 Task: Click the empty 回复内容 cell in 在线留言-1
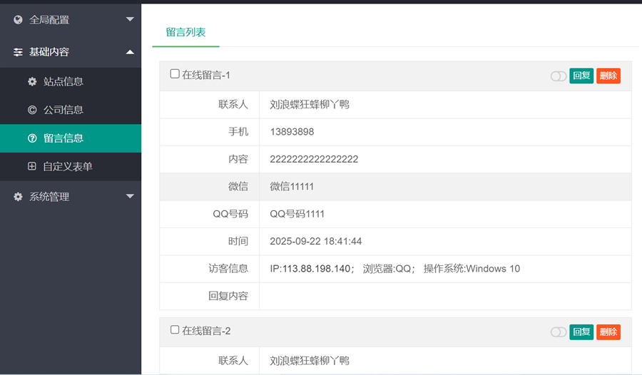coord(445,296)
